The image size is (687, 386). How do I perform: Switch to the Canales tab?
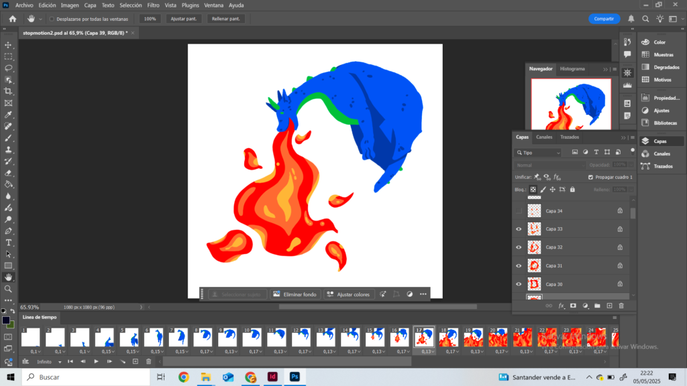(x=544, y=137)
